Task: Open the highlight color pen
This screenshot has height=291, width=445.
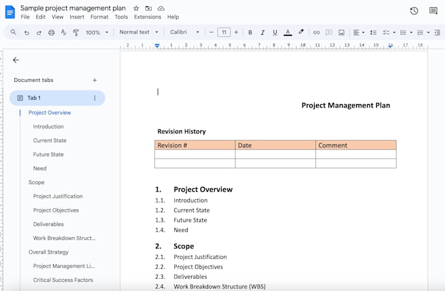Action: pos(301,32)
